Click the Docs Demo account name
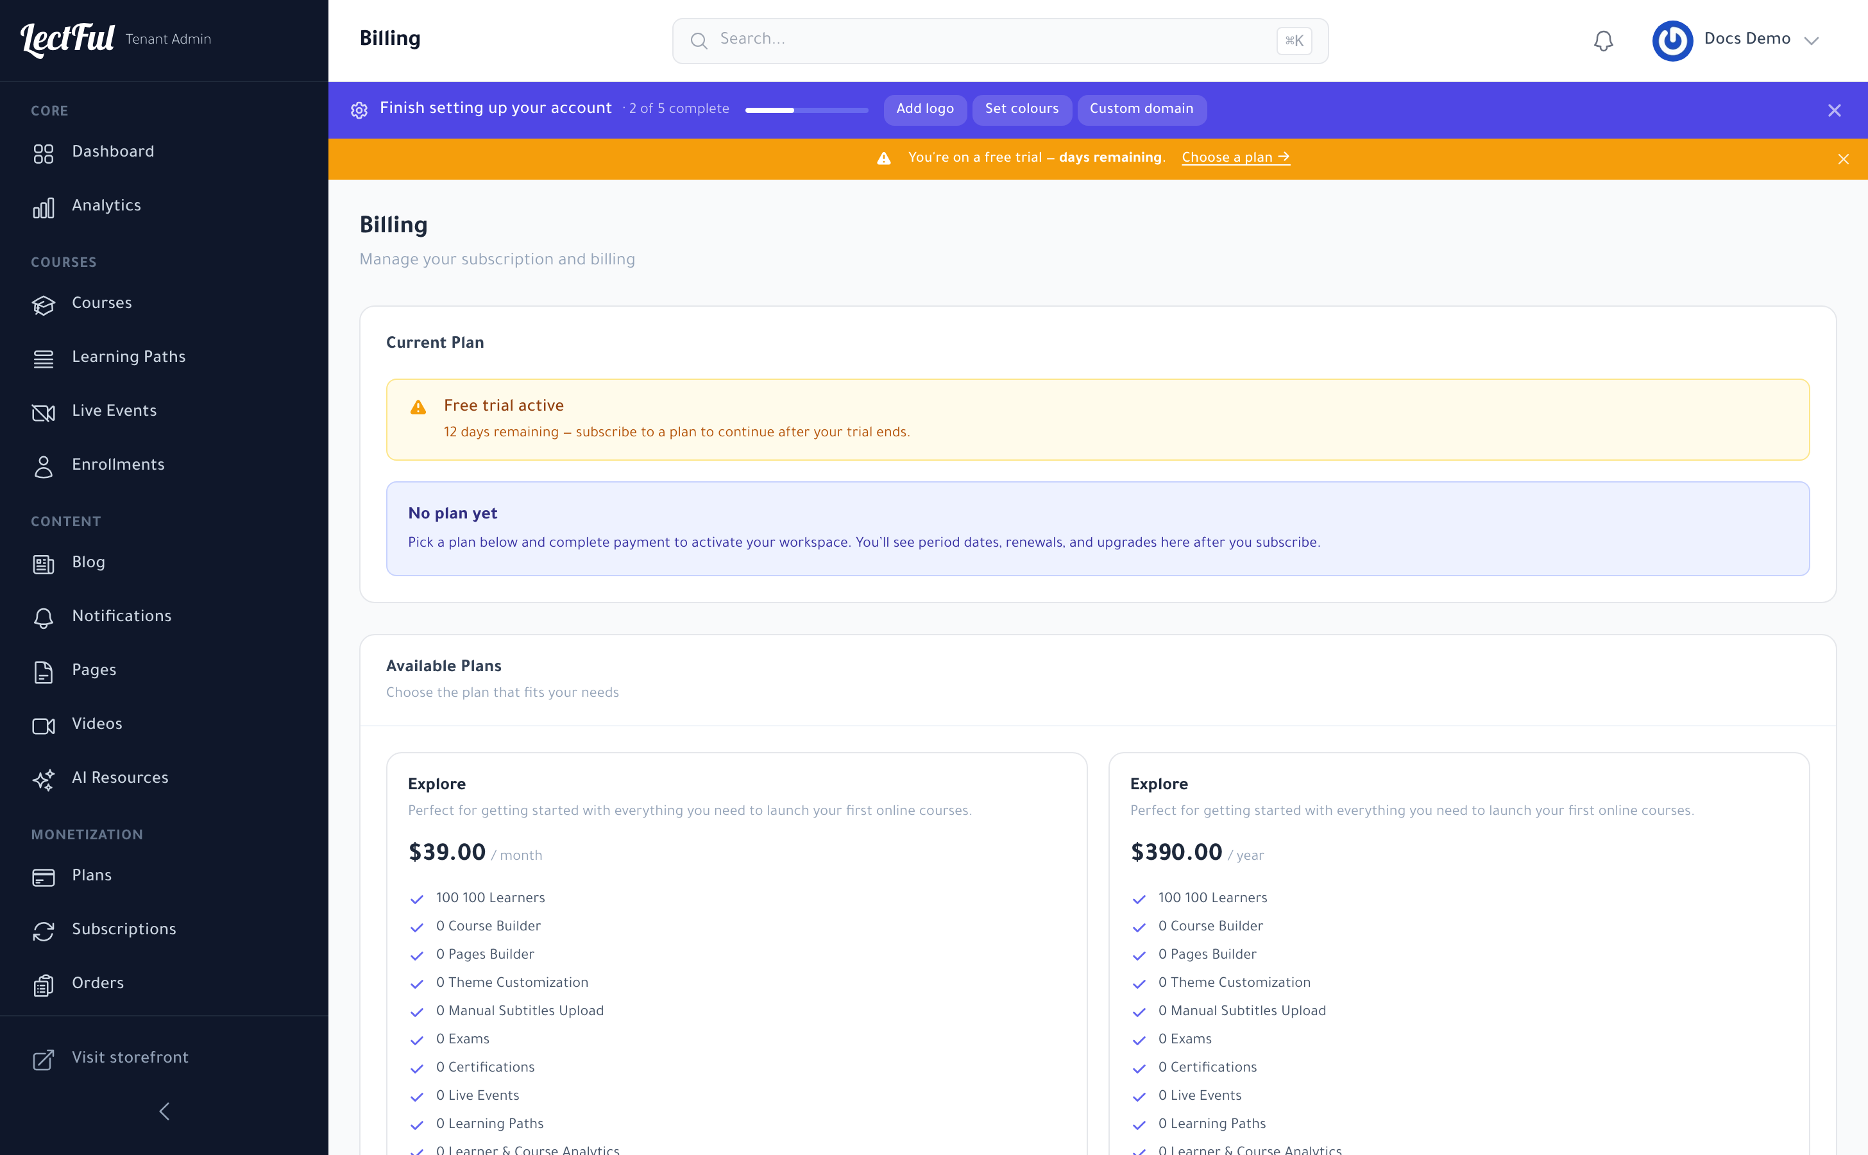Screen dimensions: 1868x1155 click(x=1747, y=39)
